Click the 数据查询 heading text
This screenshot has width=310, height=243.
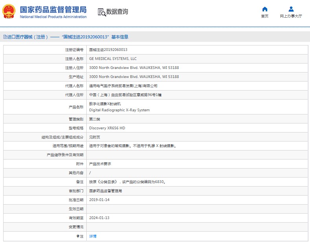[x=117, y=11]
